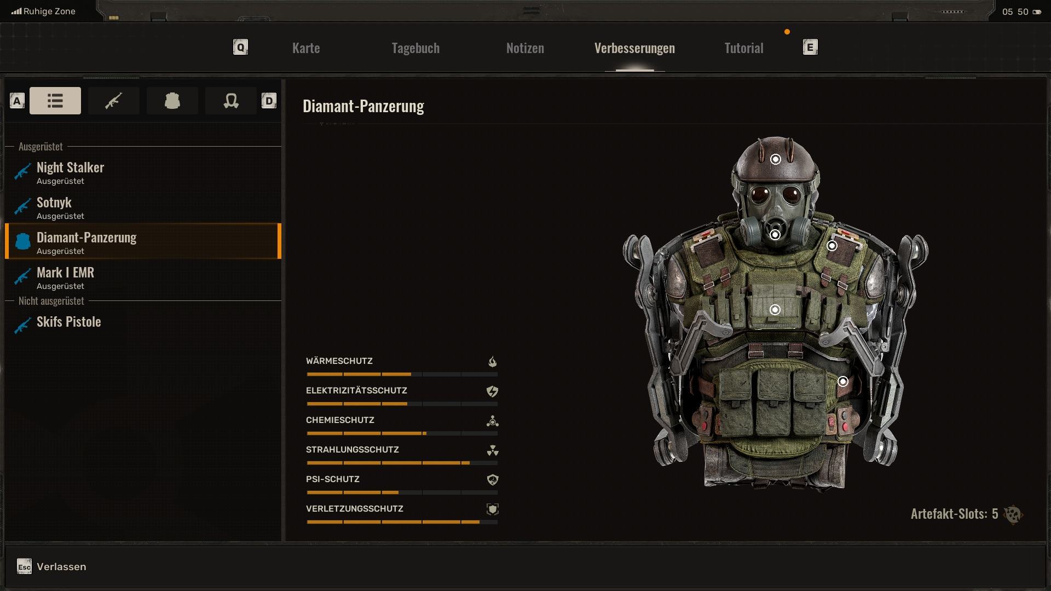Click the helmet upgrade node on armor

tap(776, 159)
